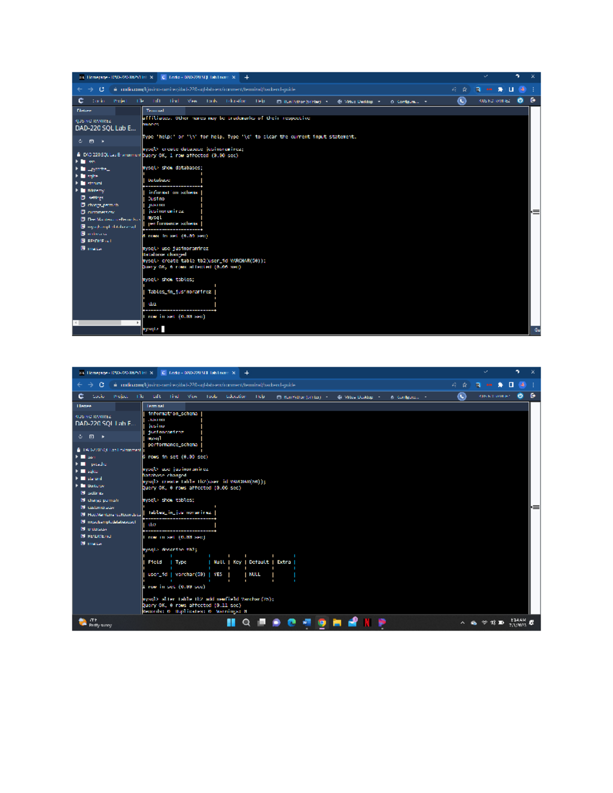Click the Codio logo in upper screenshot's menu bar

point(81,101)
